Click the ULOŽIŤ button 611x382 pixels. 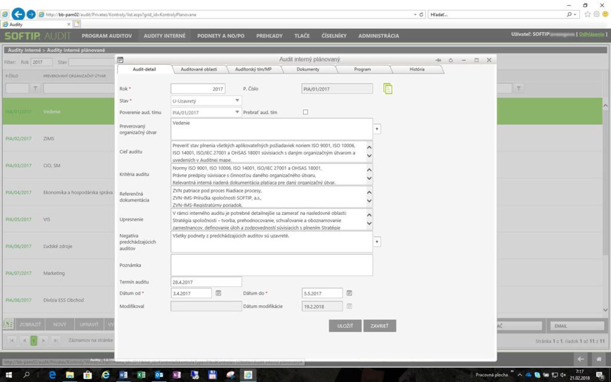345,325
